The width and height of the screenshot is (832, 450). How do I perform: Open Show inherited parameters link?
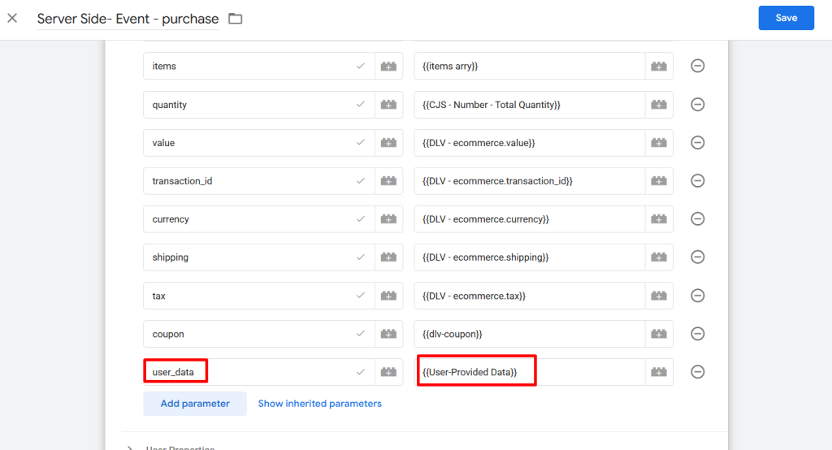319,404
